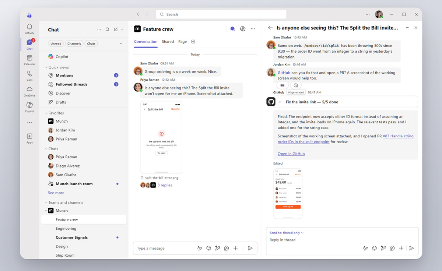The width and height of the screenshot is (442, 271).
Task: Toggle the eyes reaction on Jordan's message
Action: [x=283, y=85]
